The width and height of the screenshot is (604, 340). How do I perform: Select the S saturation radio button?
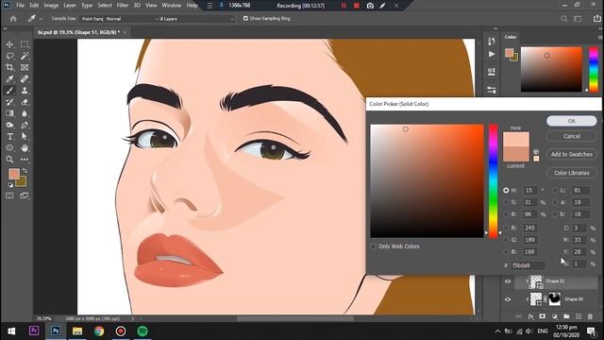coord(506,202)
